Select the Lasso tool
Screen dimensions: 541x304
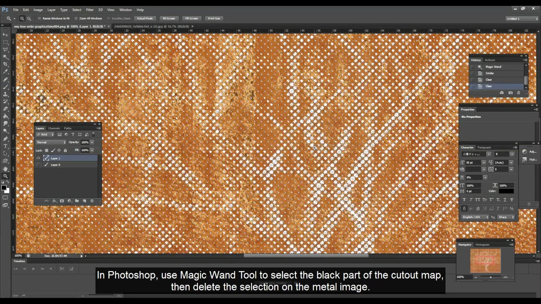tap(5, 49)
